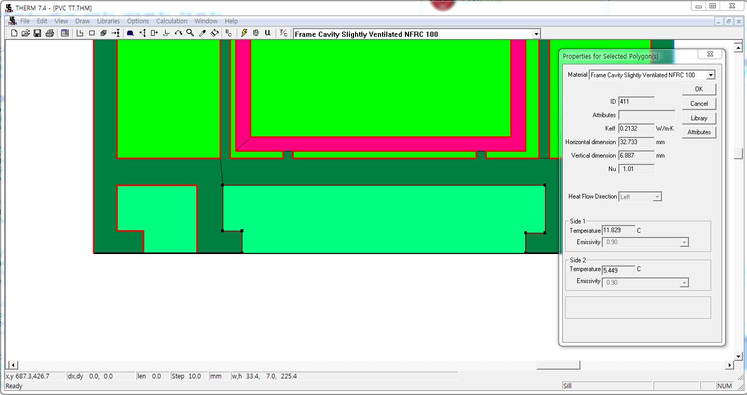This screenshot has height=395, width=747.
Task: Click the Save disk icon
Action: point(37,33)
